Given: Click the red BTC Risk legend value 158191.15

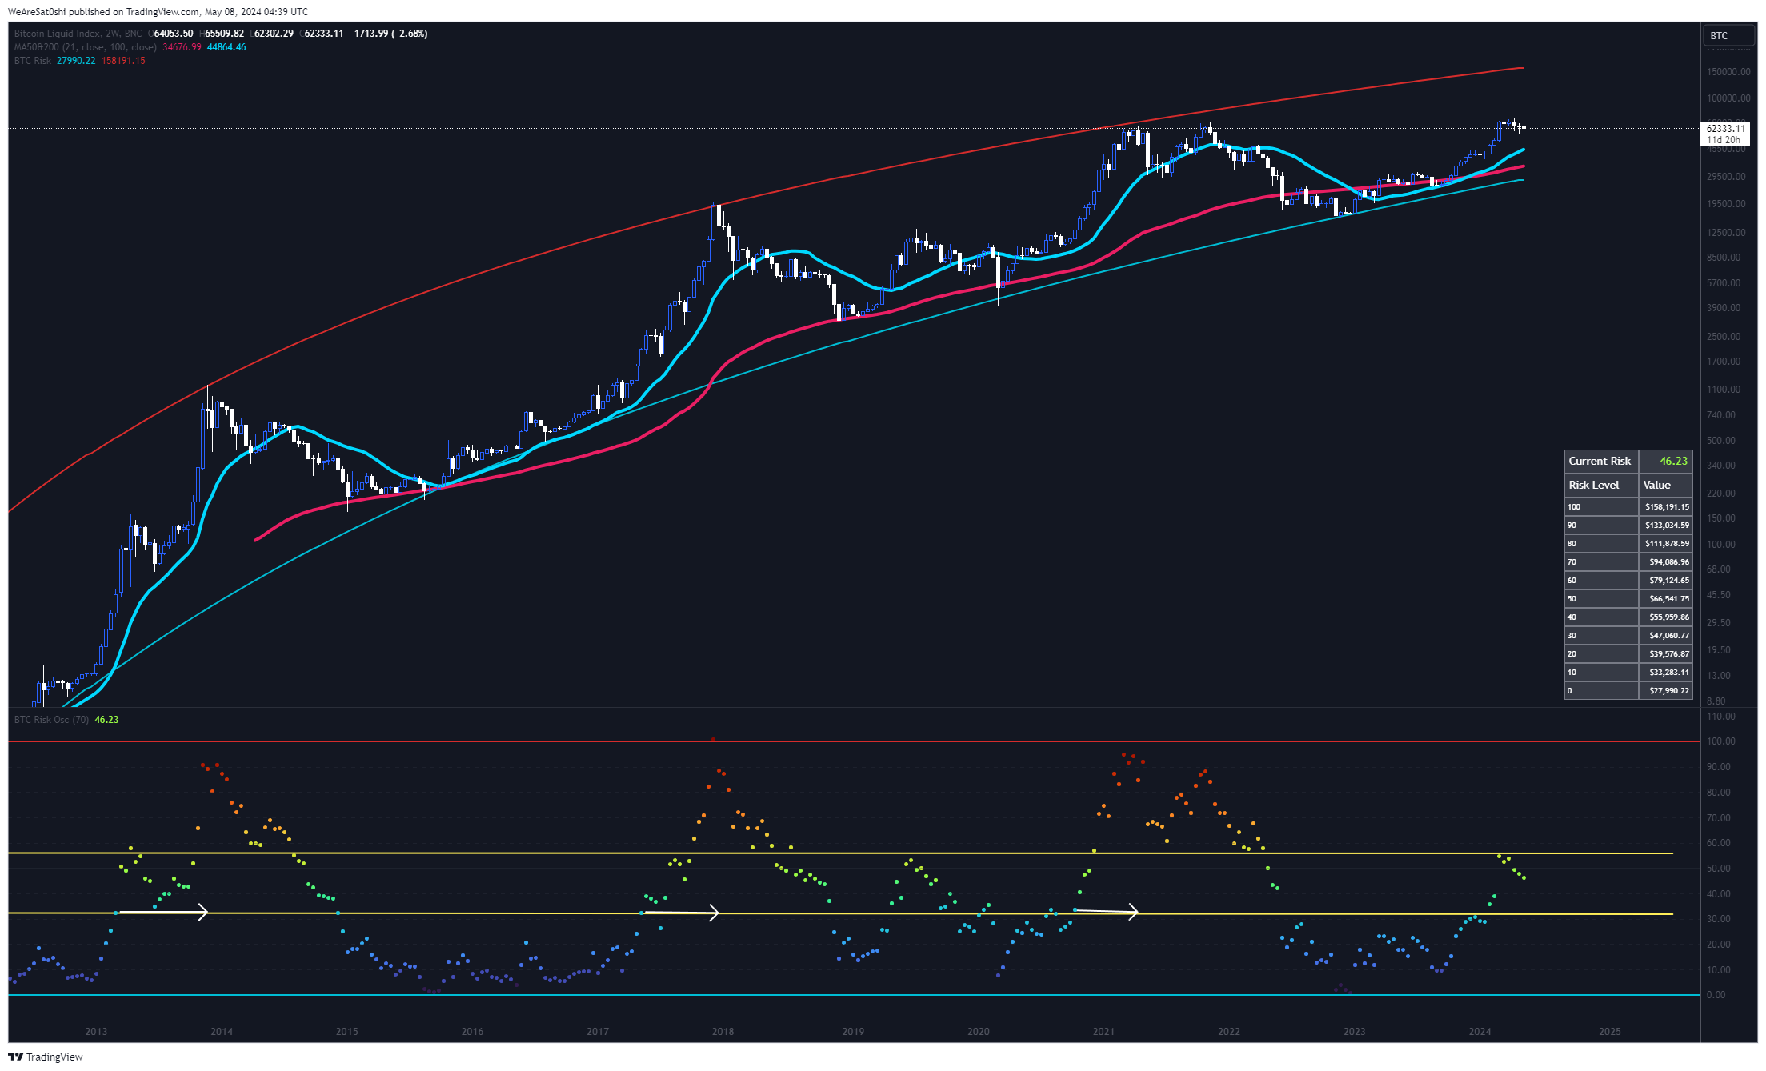Looking at the screenshot, I should (123, 61).
